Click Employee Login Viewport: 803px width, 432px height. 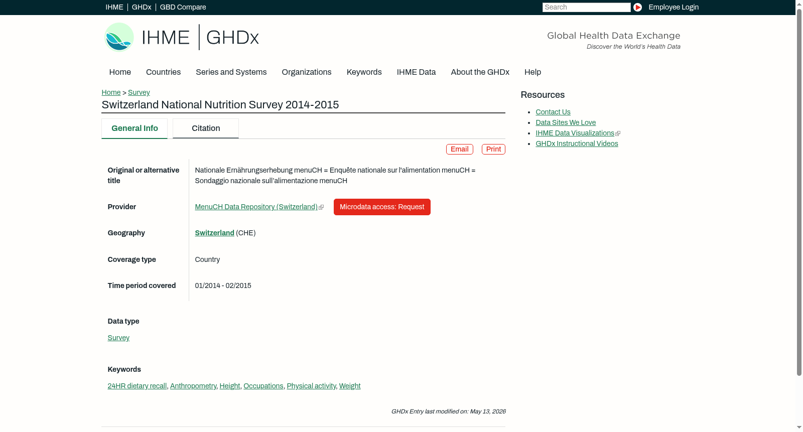coord(674,7)
